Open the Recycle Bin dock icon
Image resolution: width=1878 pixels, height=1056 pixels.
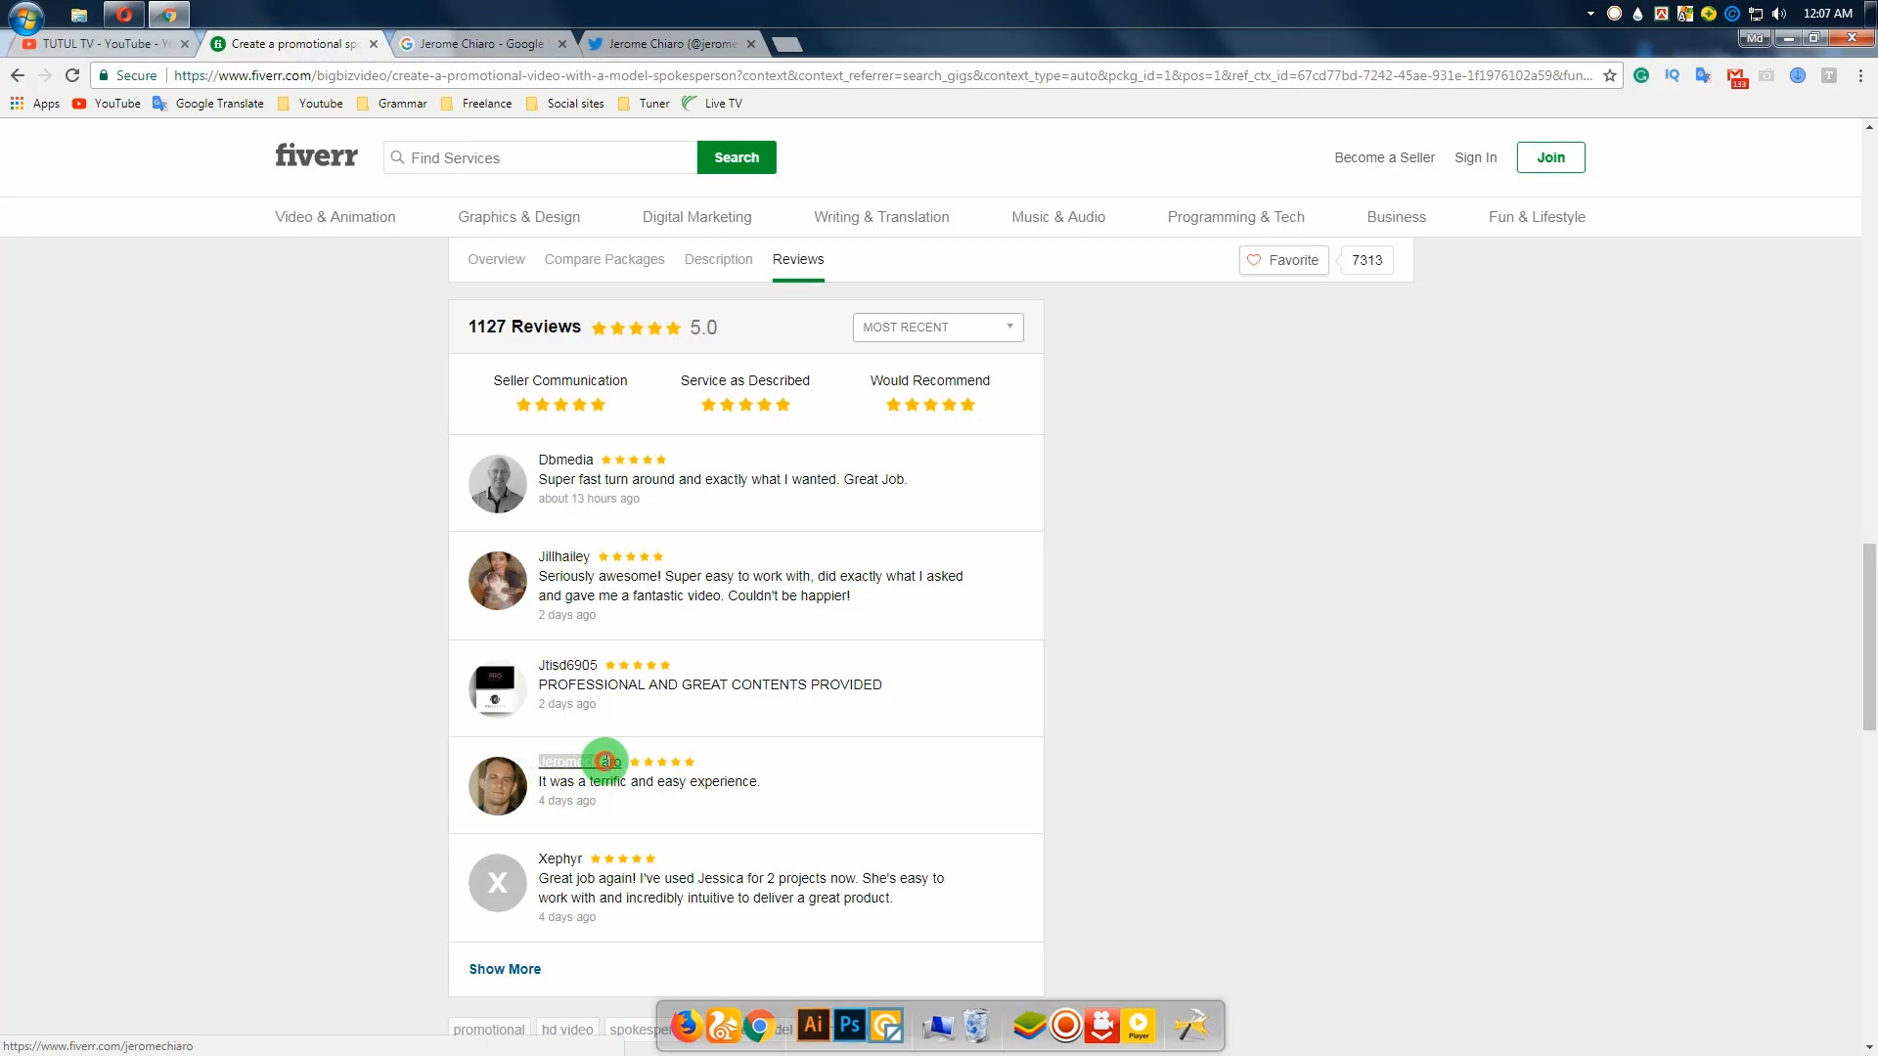[975, 1026]
